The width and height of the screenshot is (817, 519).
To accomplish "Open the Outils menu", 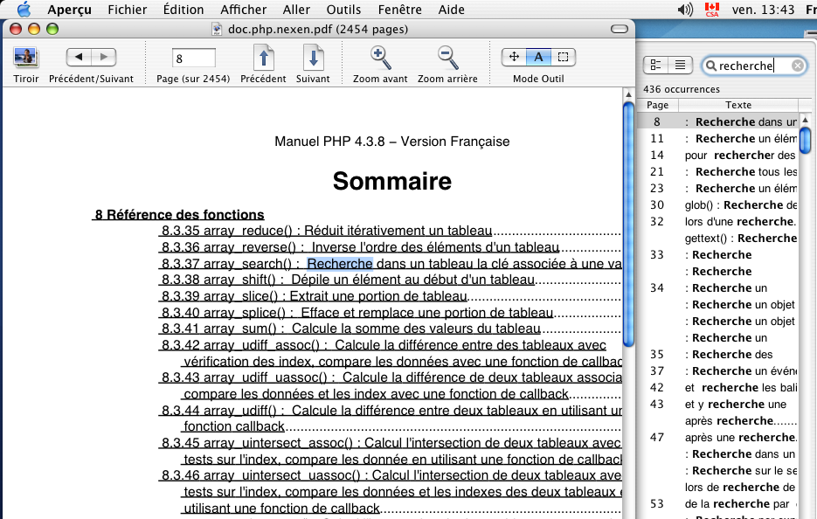I will (343, 10).
